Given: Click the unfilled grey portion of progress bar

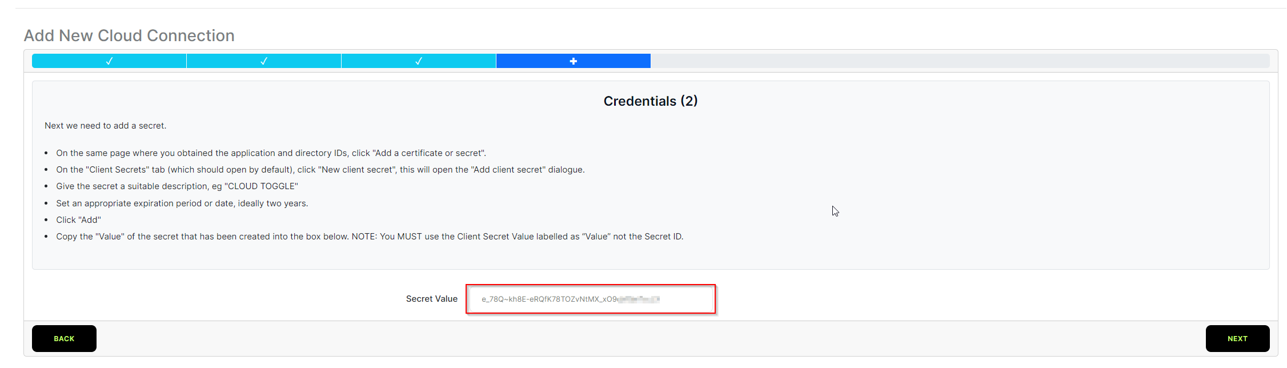Looking at the screenshot, I should 960,61.
